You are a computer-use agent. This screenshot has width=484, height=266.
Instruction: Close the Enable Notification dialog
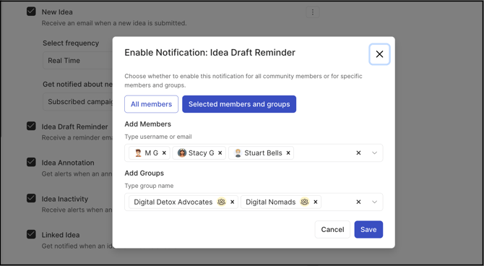click(x=379, y=54)
